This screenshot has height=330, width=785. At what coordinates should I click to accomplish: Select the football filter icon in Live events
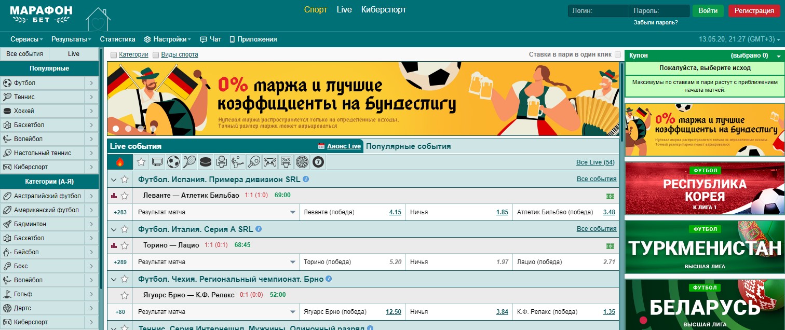pos(173,161)
